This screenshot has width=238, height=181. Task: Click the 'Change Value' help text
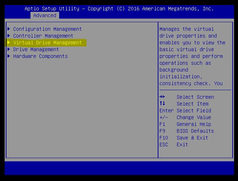coord(194,117)
